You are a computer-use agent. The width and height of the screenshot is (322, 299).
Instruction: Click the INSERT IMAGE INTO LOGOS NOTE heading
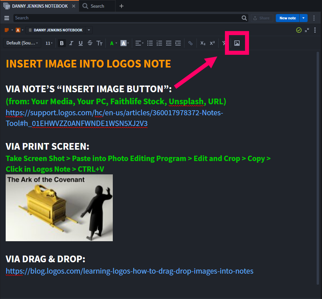88,64
